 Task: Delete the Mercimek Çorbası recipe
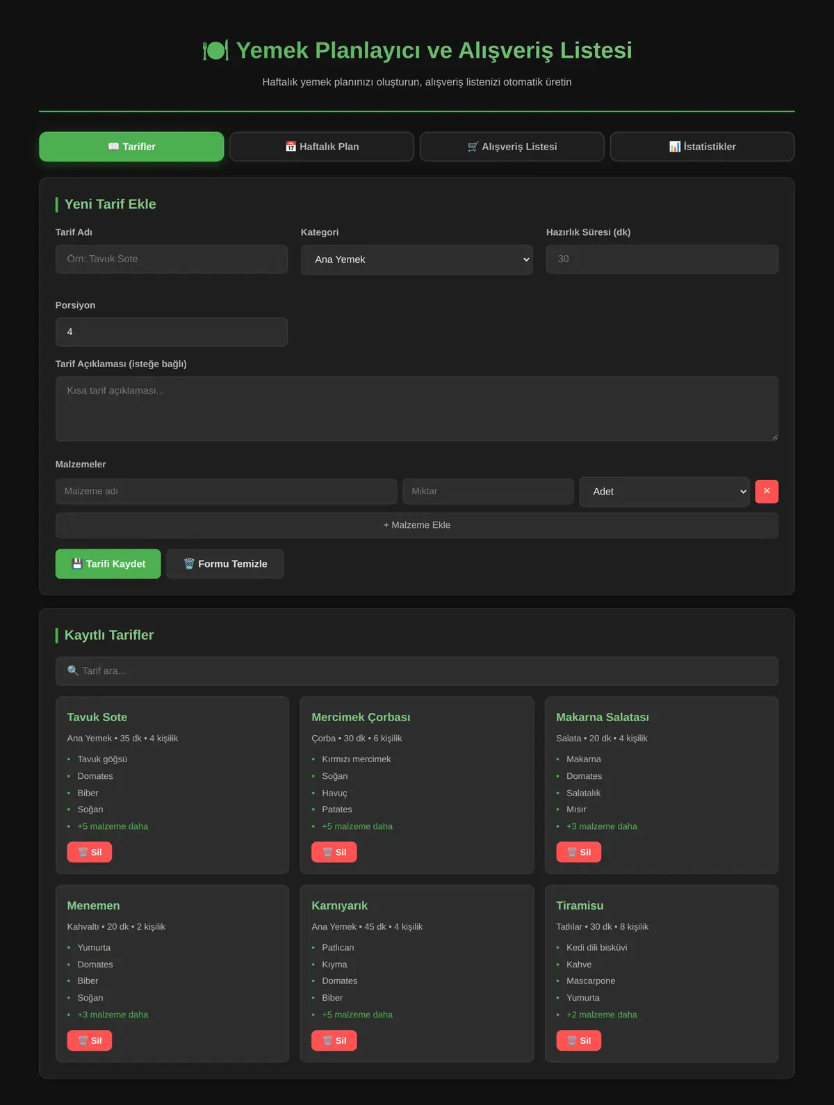[x=334, y=852]
